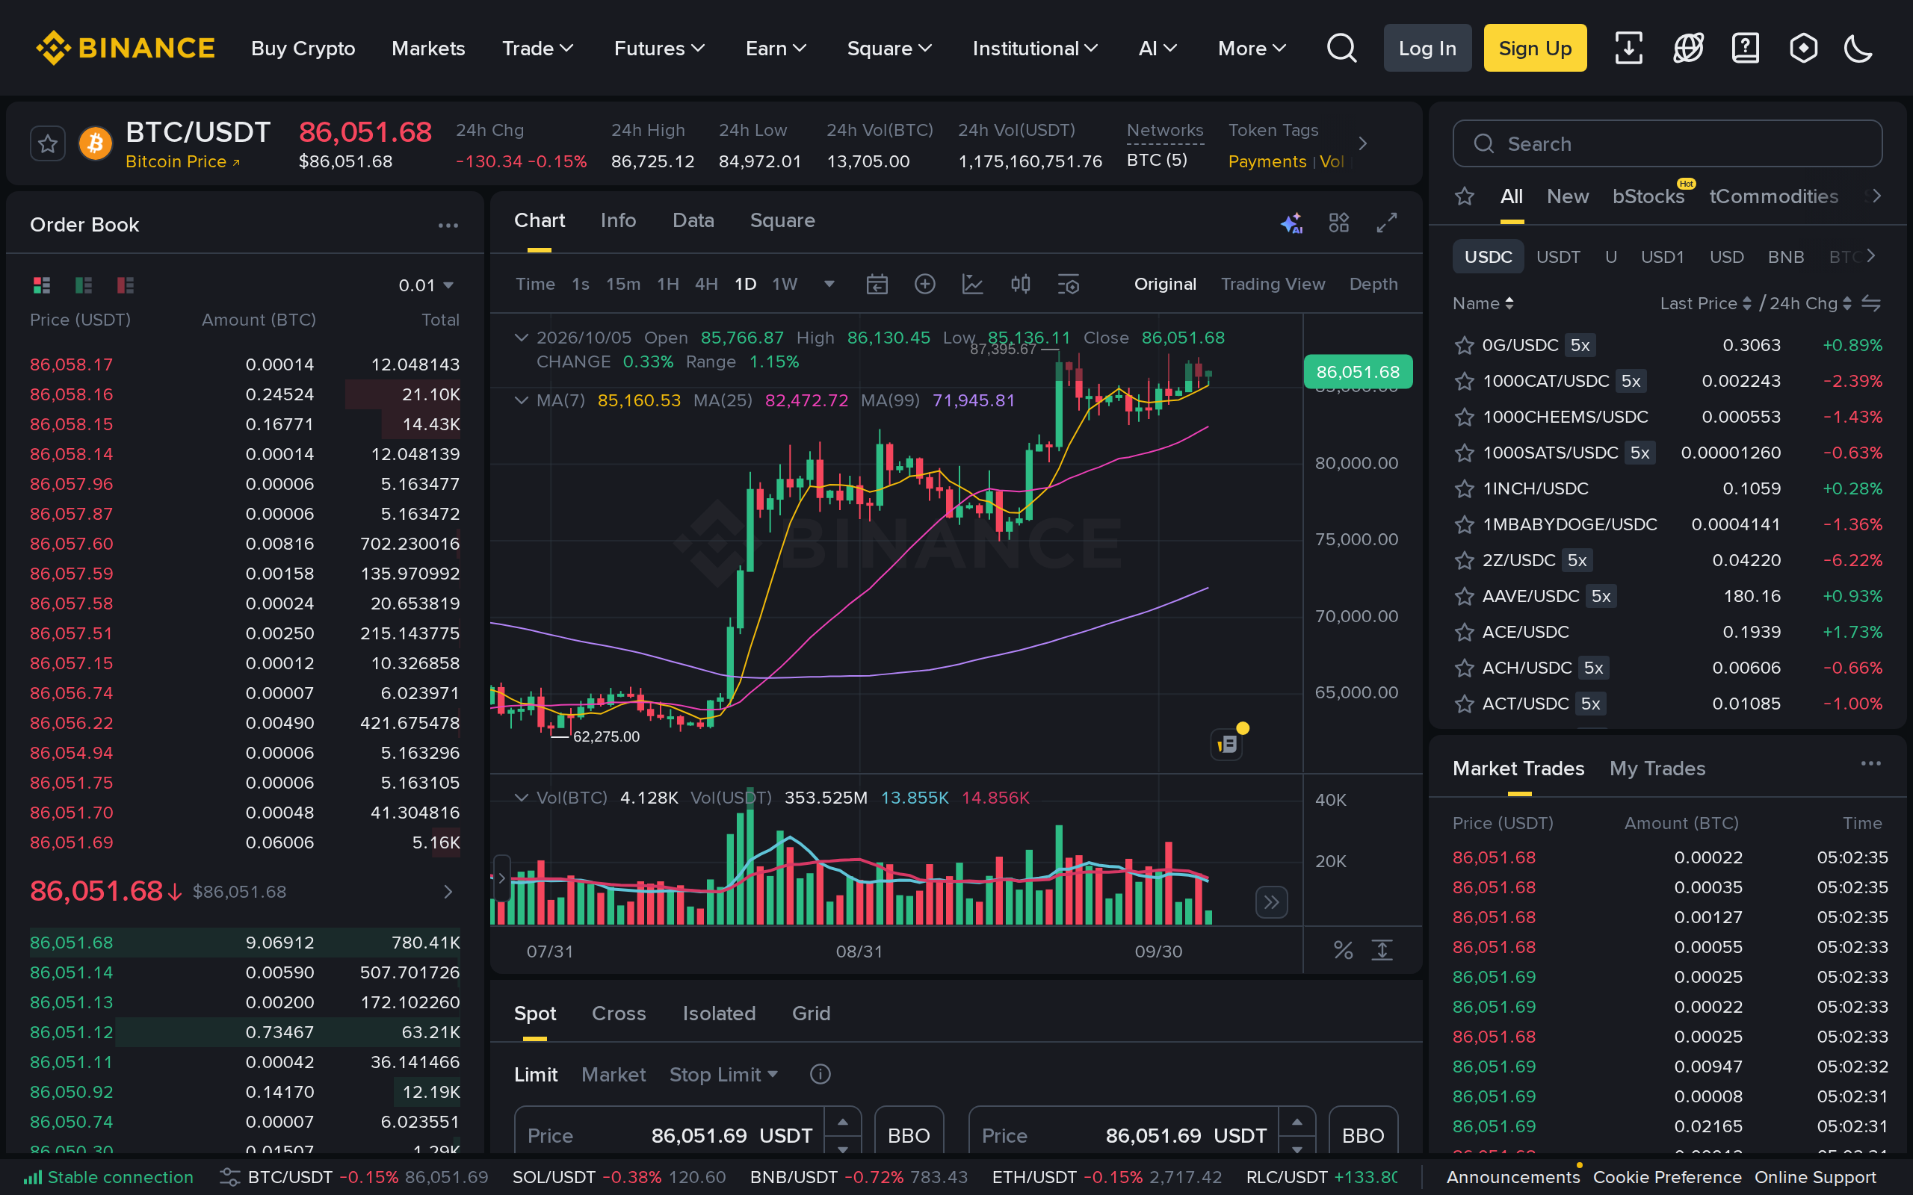Toggle percentage scale on chart axis
1913x1195 pixels.
pos(1342,950)
